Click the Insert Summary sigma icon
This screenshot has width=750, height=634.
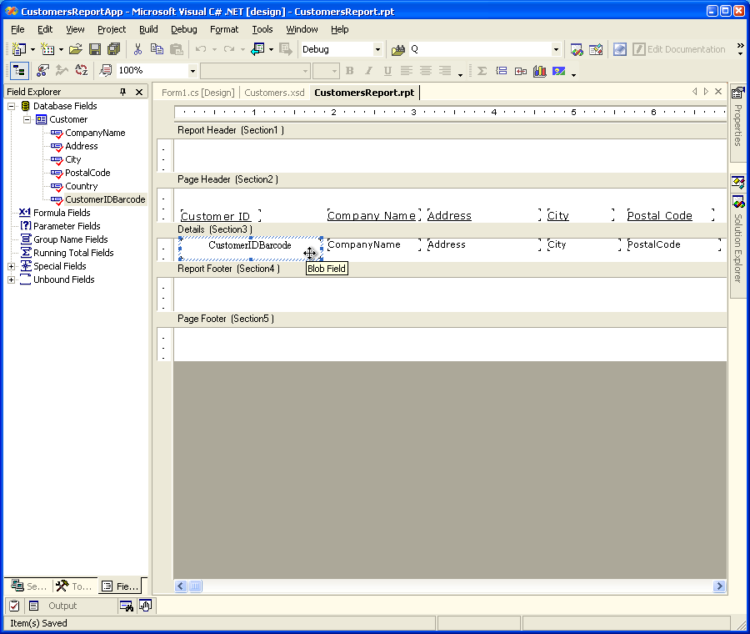[482, 71]
